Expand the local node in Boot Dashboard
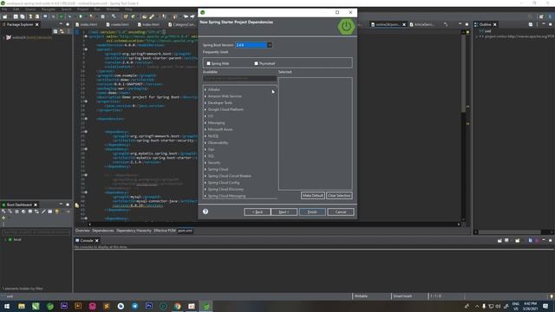 click(x=5, y=240)
